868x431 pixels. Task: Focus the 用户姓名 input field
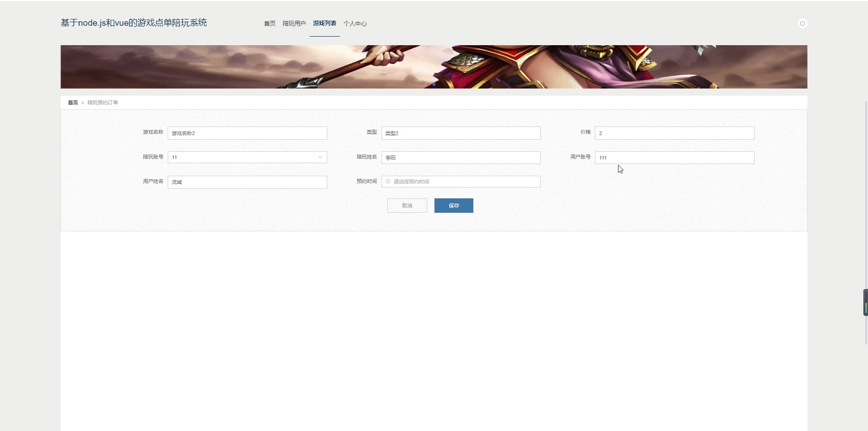click(247, 182)
